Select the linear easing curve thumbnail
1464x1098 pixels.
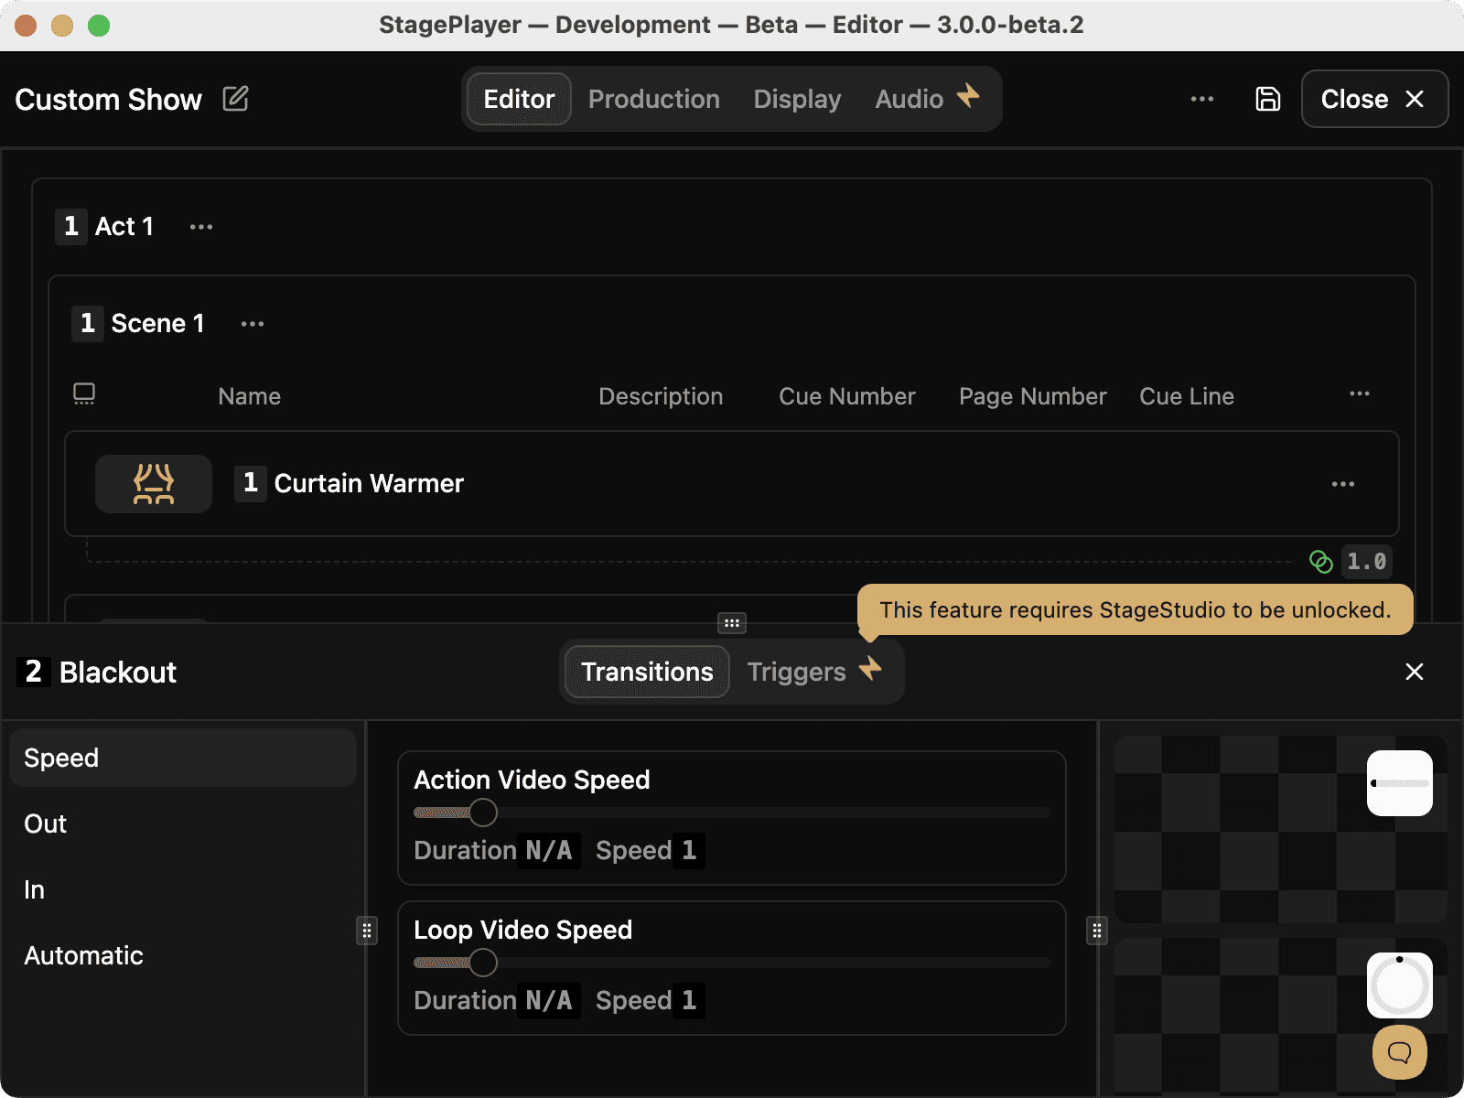click(1400, 783)
